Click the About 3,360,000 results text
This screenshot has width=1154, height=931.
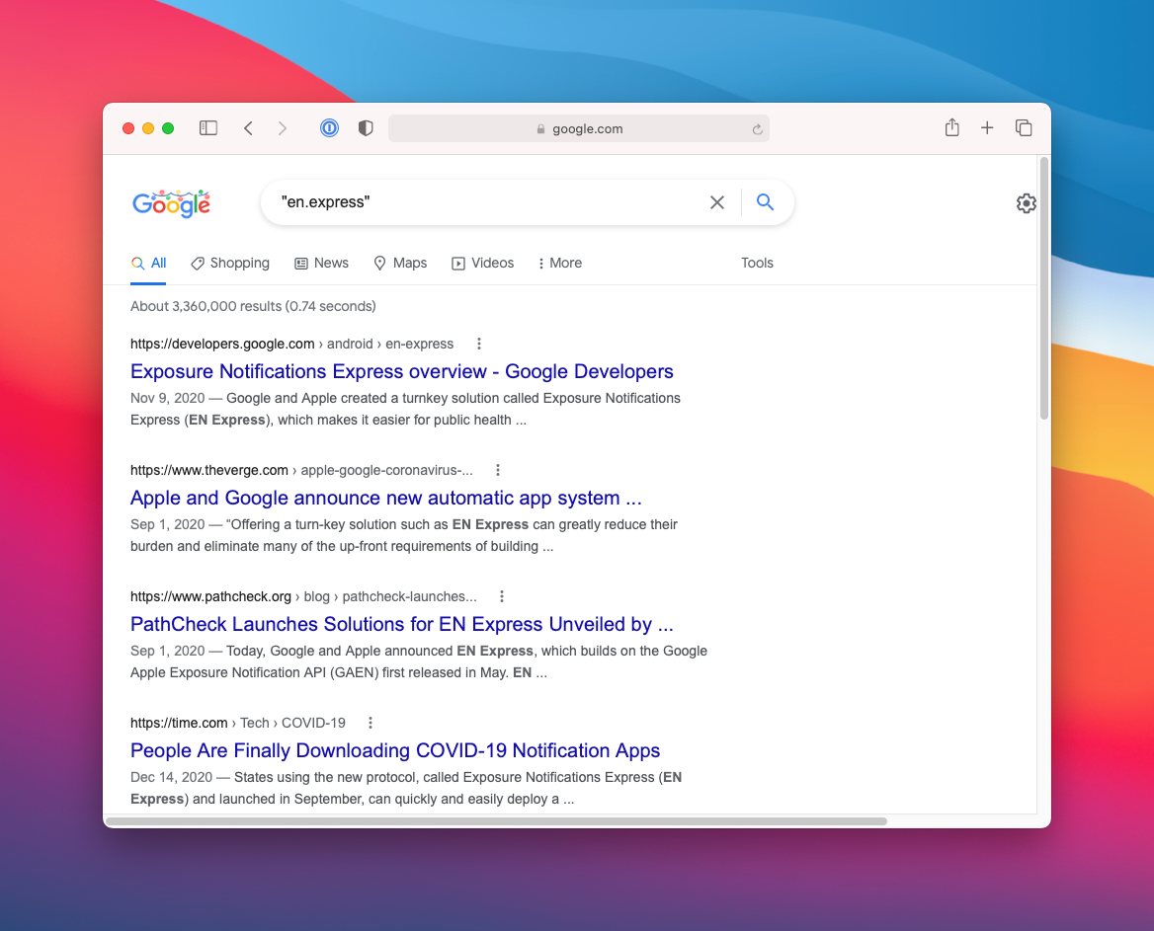click(253, 306)
